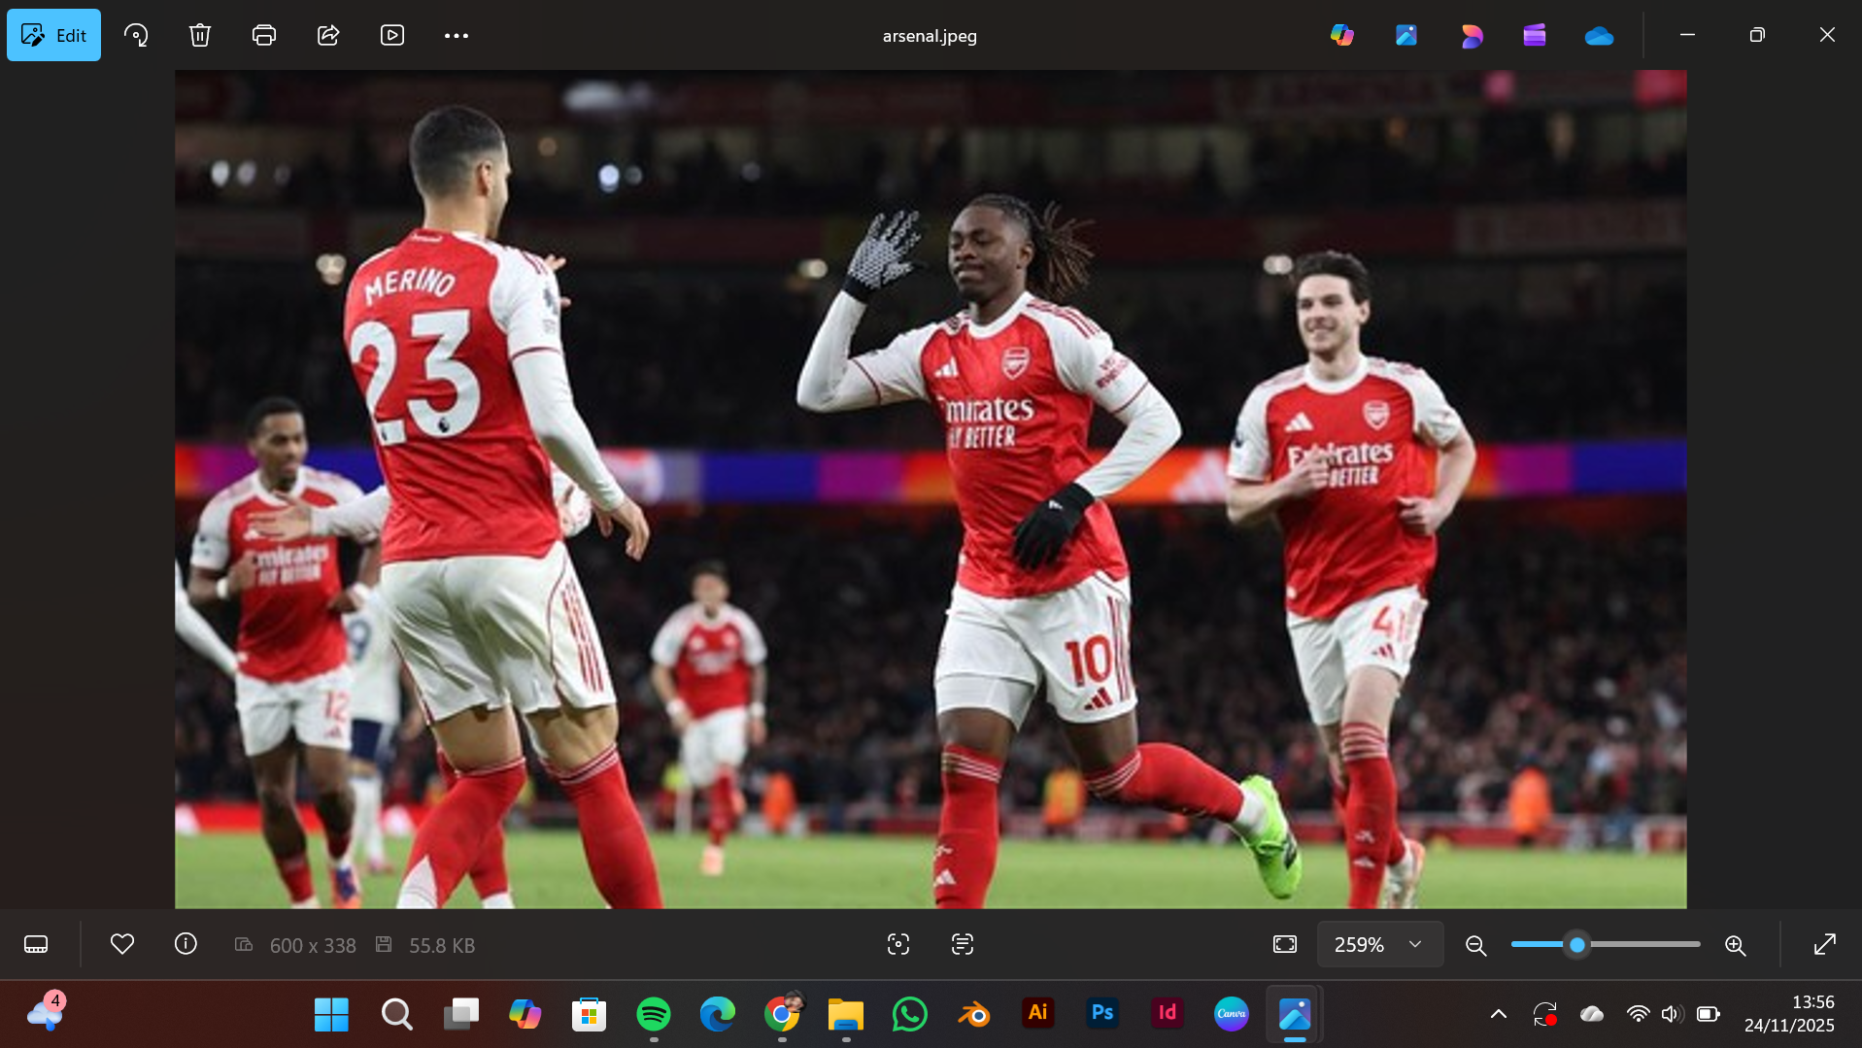Toggle the filmstrip view icon

pos(36,944)
